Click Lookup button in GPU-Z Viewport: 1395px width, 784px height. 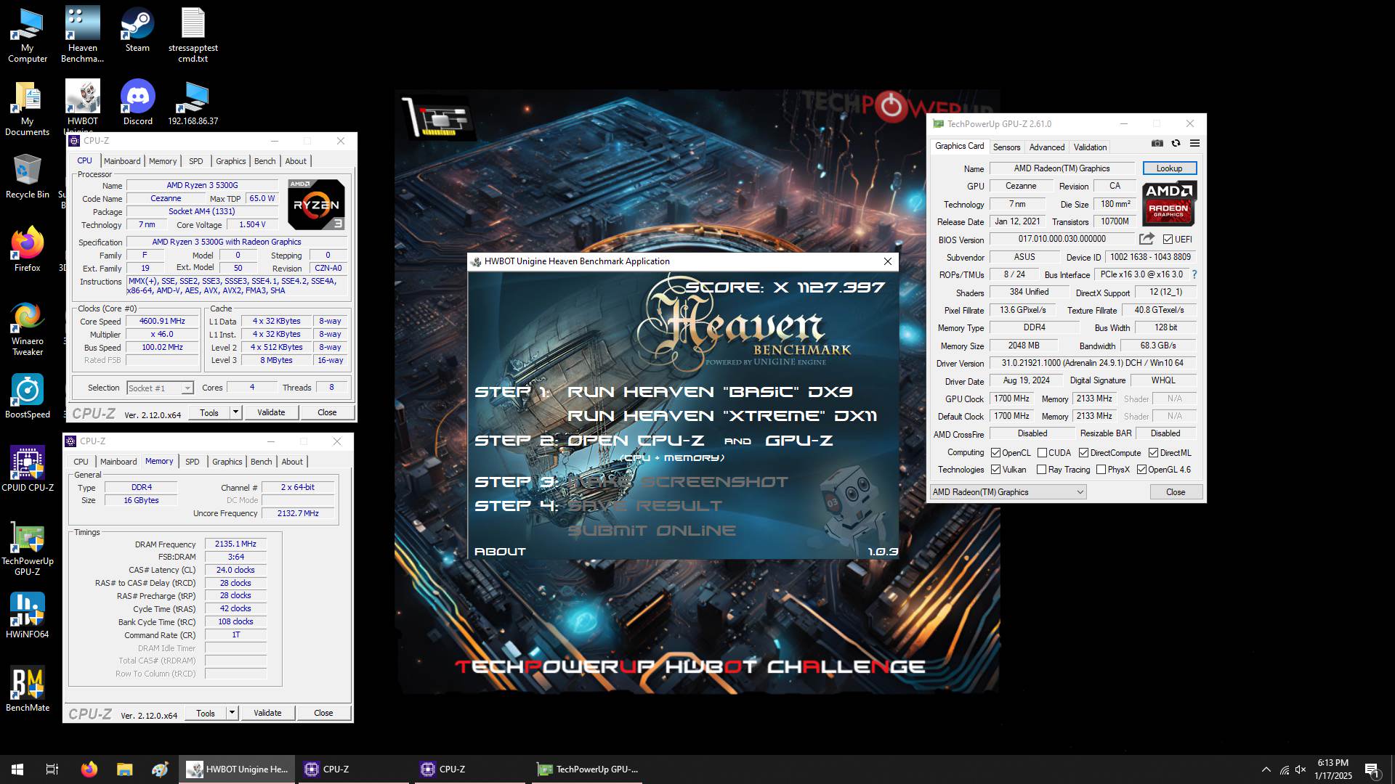[x=1169, y=168]
